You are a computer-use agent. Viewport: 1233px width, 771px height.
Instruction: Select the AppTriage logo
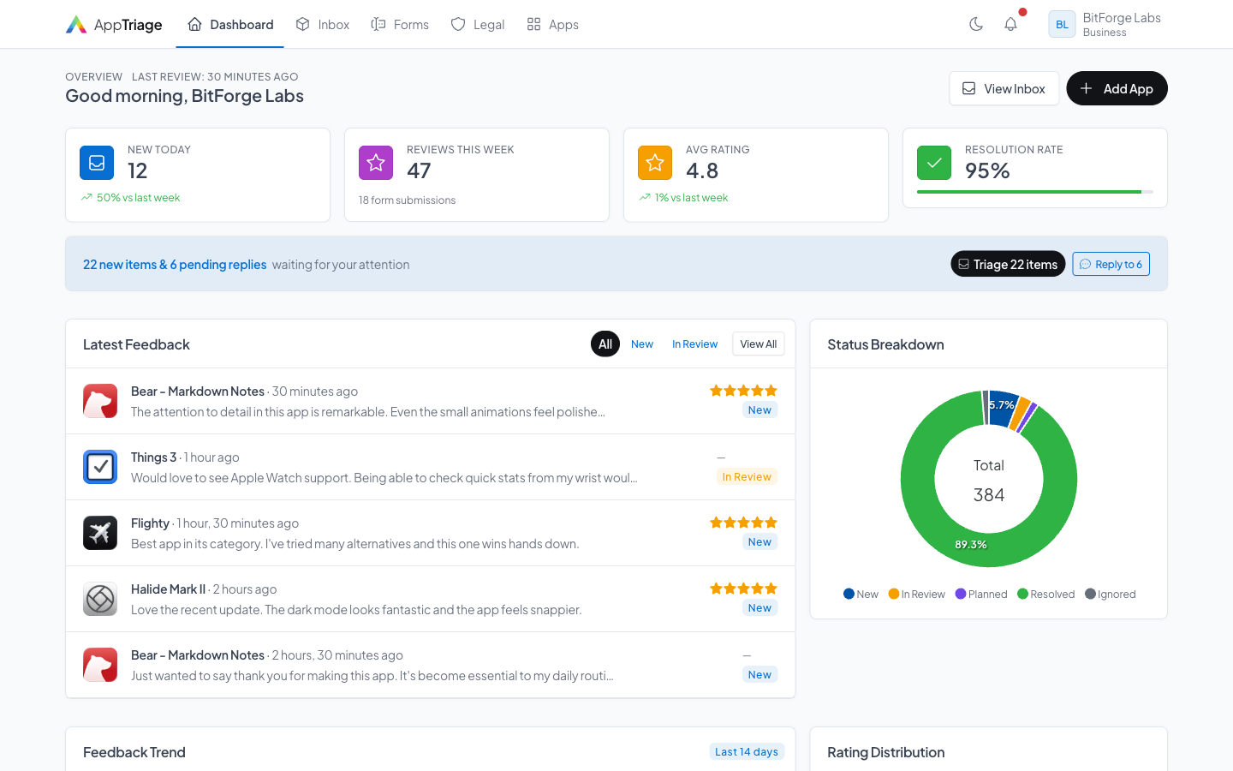click(113, 24)
